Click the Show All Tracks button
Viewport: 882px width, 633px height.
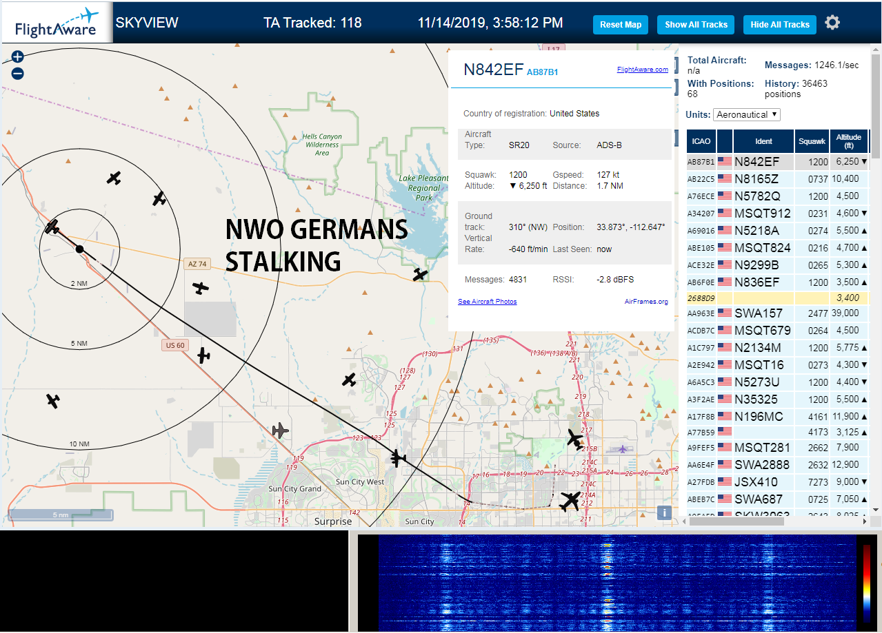696,24
